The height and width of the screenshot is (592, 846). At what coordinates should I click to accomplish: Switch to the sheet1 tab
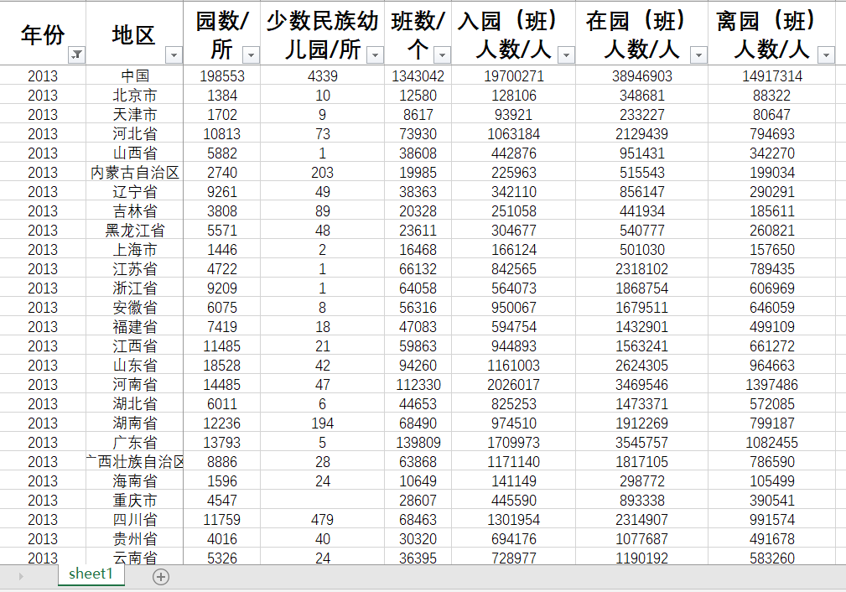pyautogui.click(x=91, y=574)
